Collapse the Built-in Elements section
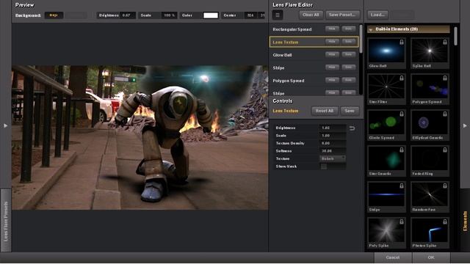The width and height of the screenshot is (470, 264). [371, 29]
